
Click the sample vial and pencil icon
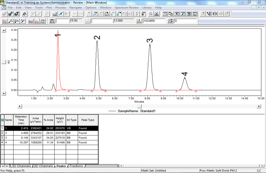point(209,14)
